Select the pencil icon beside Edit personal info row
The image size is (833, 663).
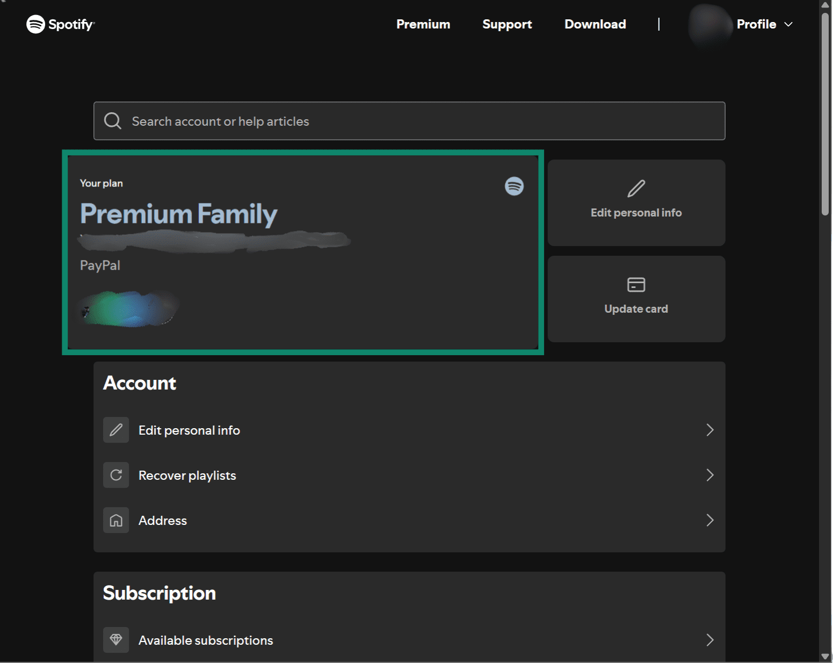(116, 430)
